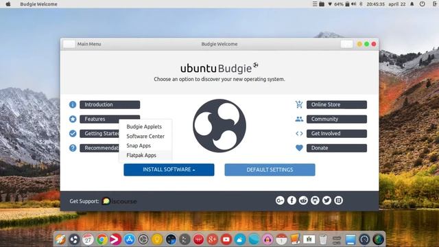This screenshot has height=247, width=439.
Task: Open the globe icon at dock end
Action: tap(378, 239)
